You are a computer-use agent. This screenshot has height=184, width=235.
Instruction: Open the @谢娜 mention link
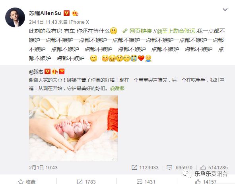[x=117, y=88]
